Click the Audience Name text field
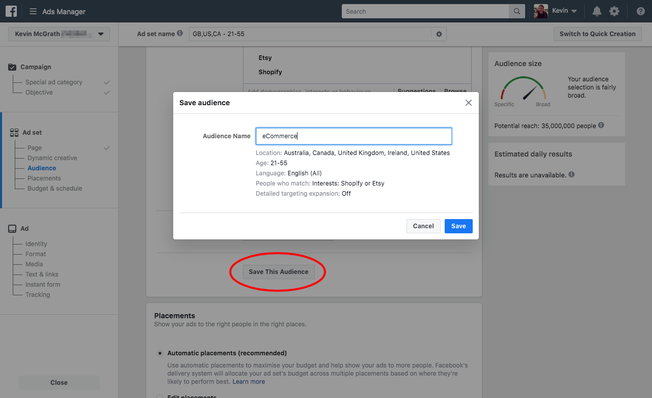The image size is (652, 398). (354, 136)
